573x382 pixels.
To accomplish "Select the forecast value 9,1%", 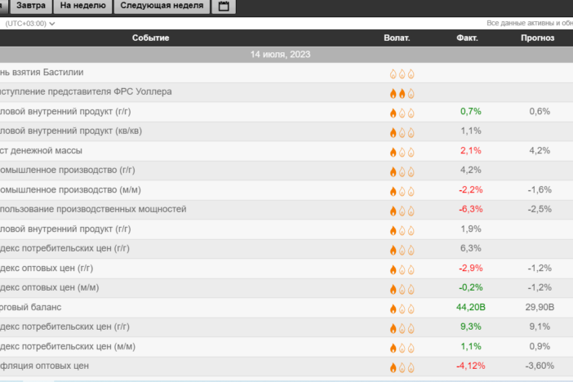I will pyautogui.click(x=540, y=326).
